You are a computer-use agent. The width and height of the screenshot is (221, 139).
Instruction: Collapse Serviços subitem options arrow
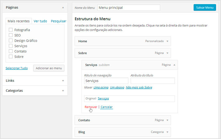[x=174, y=65]
